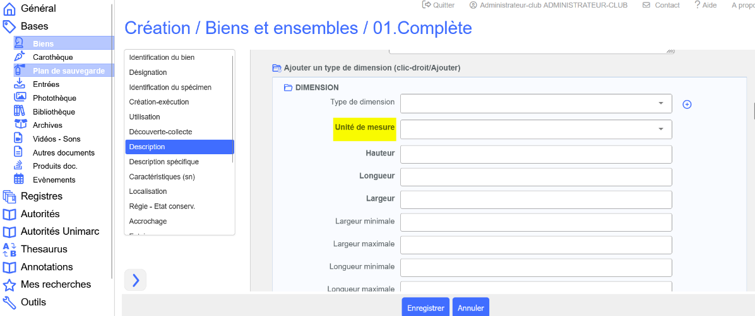
Task: Click the Quitter link
Action: coord(439,5)
